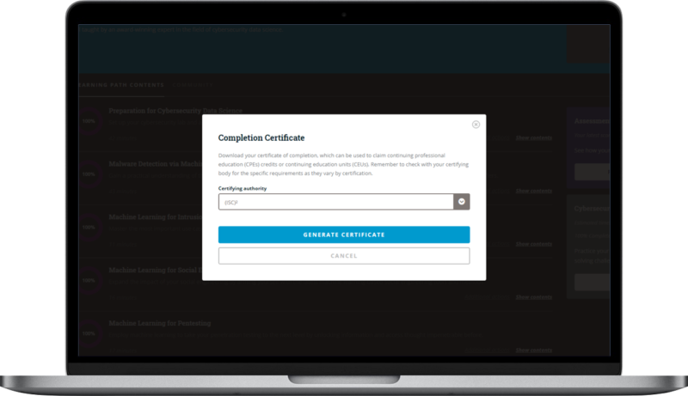Image resolution: width=688 pixels, height=396 pixels.
Task: Close the Completion Certificate dialog with X icon
Action: coord(476,125)
